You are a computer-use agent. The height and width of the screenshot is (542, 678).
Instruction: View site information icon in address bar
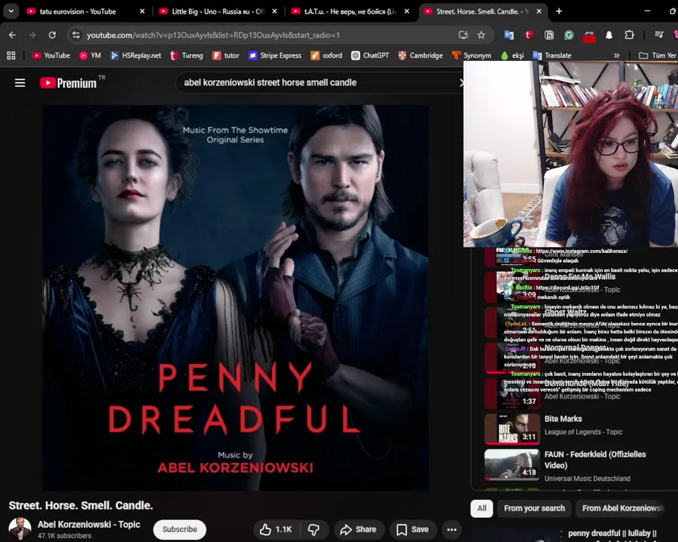click(76, 35)
